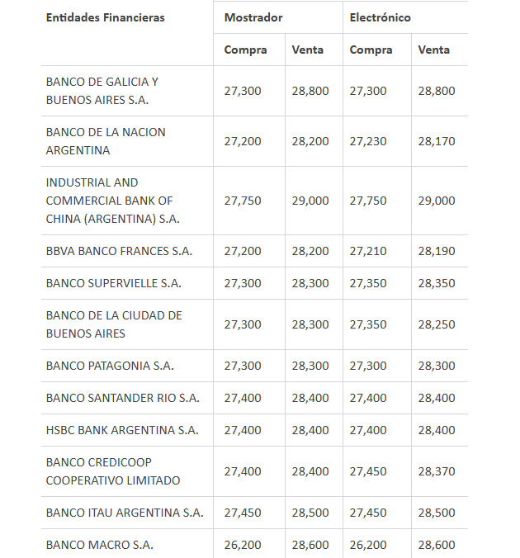
Task: Select the Mostrador header cell
Action: [x=253, y=17]
